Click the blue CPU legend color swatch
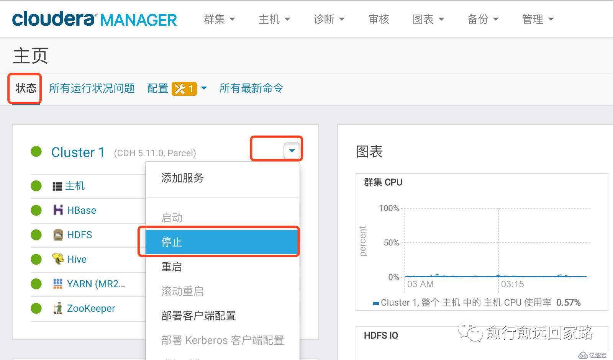Image resolution: width=613 pixels, height=360 pixels. click(x=376, y=303)
